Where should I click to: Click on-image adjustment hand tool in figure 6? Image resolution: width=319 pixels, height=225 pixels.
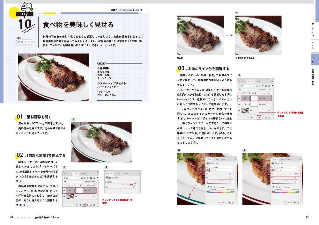coord(208,170)
